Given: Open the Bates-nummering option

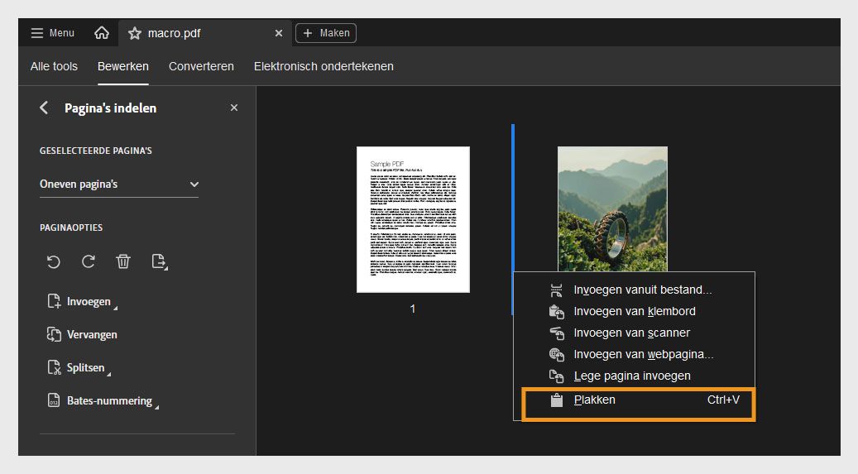Looking at the screenshot, I should click(103, 400).
